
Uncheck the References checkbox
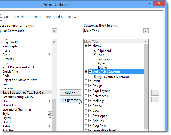(x=90, y=96)
